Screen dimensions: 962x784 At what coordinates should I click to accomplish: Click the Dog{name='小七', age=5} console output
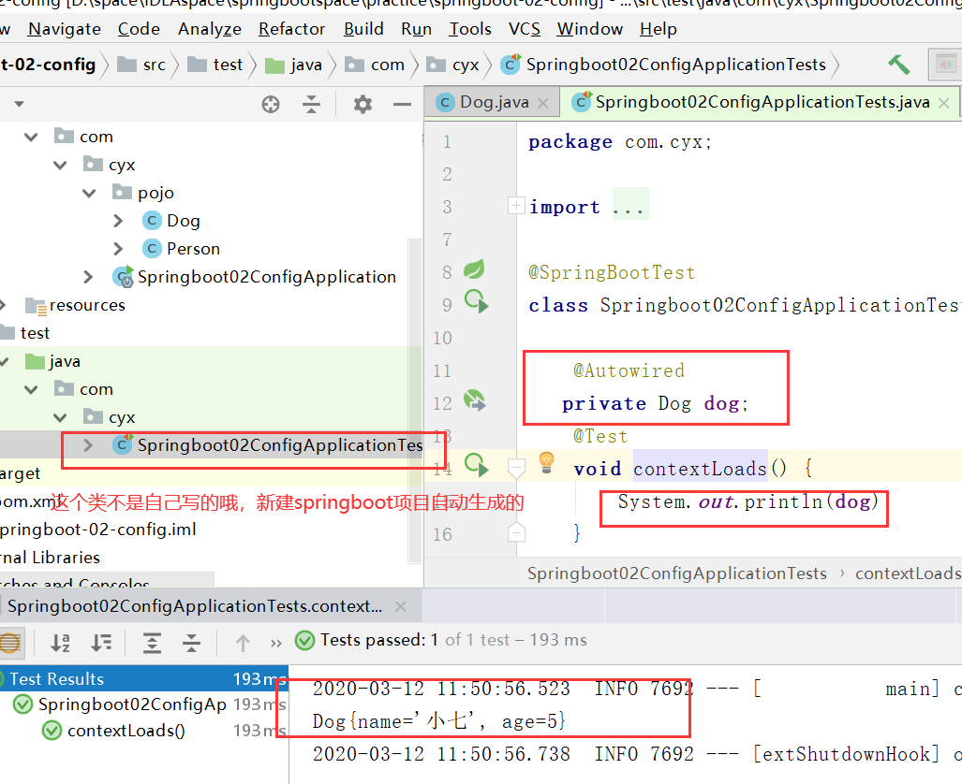[438, 721]
